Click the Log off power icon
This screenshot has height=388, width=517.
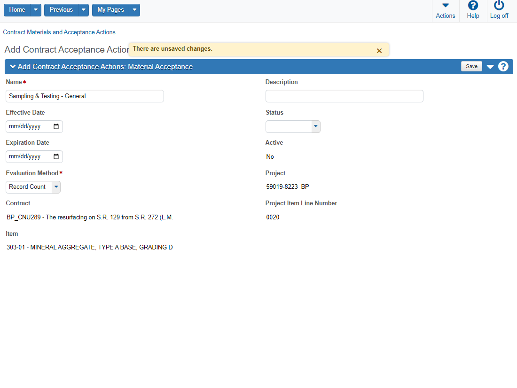(x=499, y=6)
